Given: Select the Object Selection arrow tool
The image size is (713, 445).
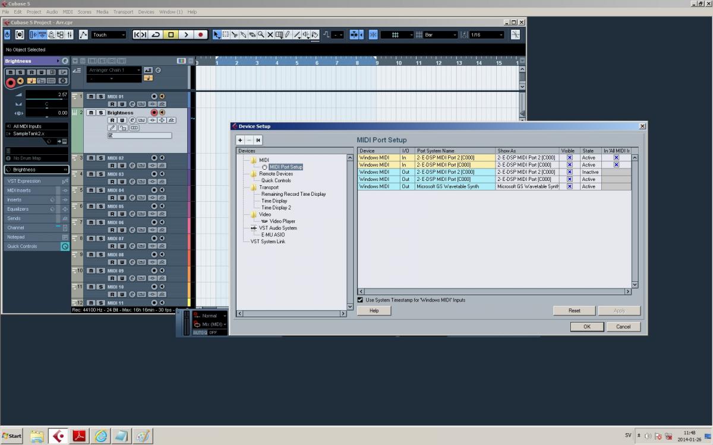Looking at the screenshot, I should (x=217, y=35).
